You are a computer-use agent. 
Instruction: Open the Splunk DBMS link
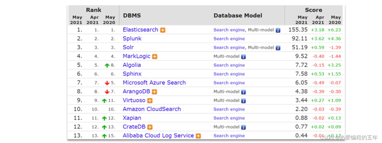132,38
